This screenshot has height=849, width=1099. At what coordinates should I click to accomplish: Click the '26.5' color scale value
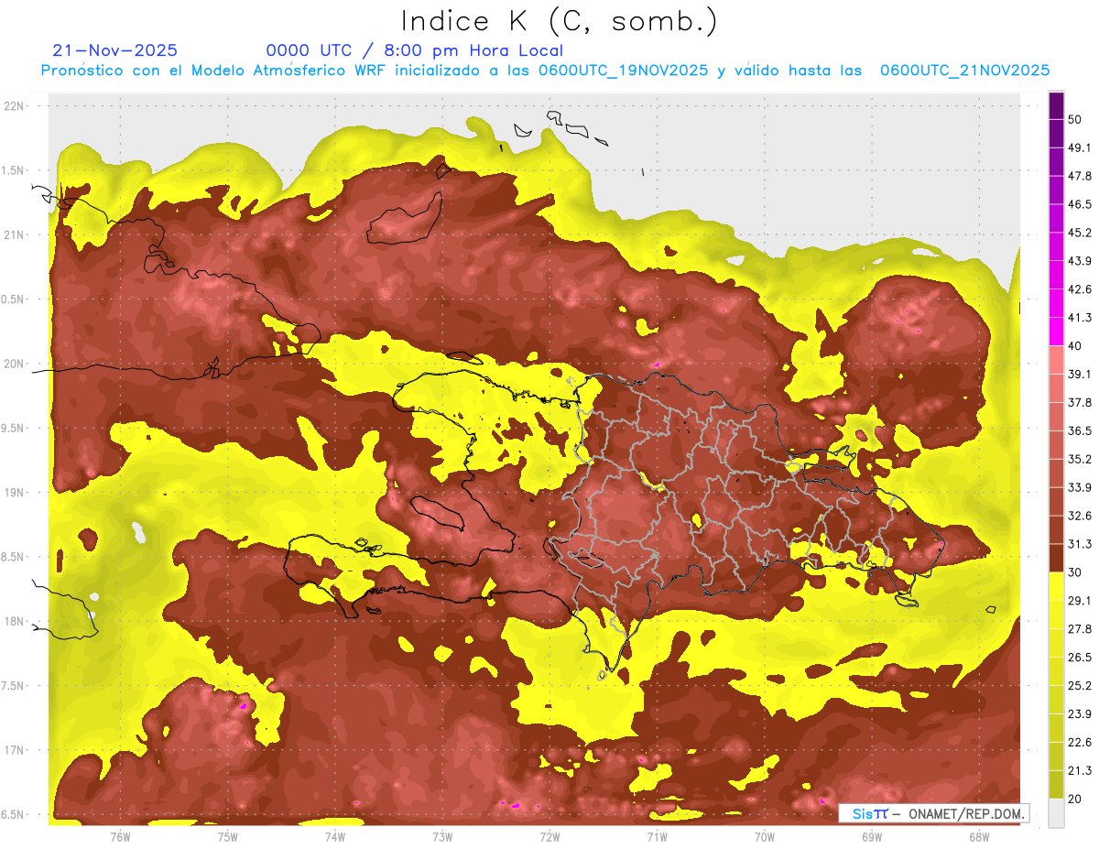pos(1080,657)
